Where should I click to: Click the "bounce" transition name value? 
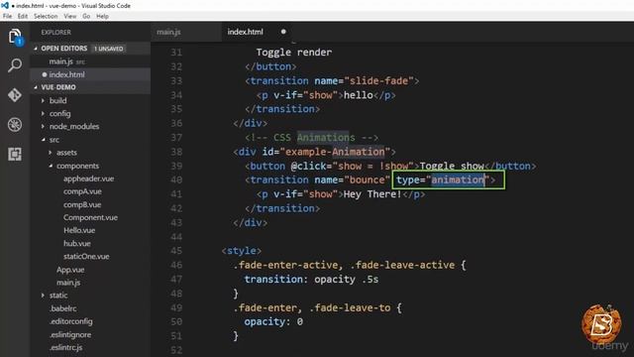click(368, 179)
